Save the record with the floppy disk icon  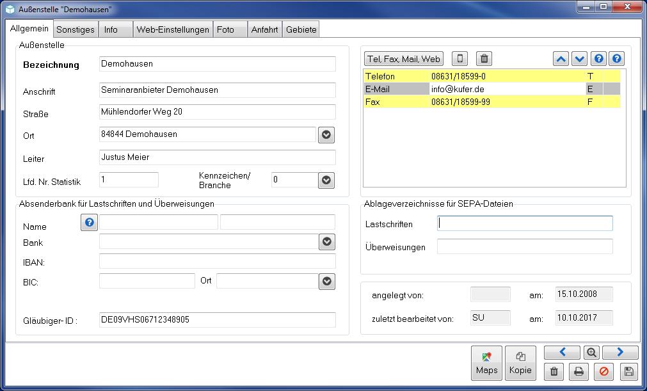pyautogui.click(x=629, y=371)
